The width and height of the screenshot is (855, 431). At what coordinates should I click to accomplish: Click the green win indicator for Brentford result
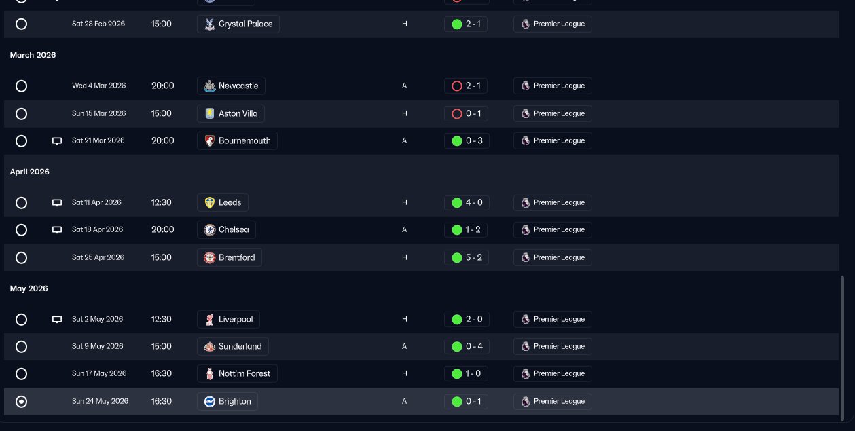(x=457, y=258)
